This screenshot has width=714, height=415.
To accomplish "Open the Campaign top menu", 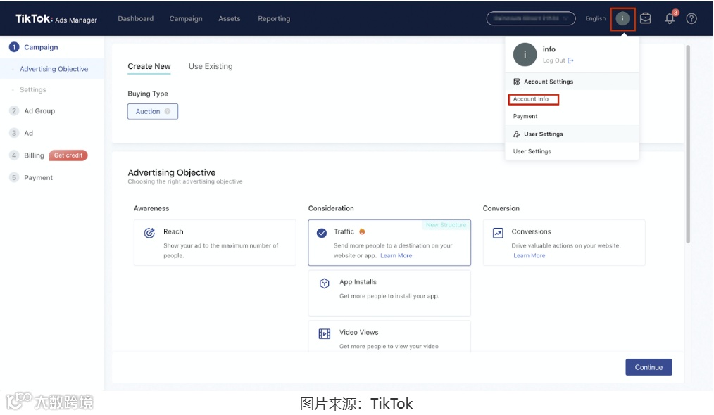I will tap(186, 19).
